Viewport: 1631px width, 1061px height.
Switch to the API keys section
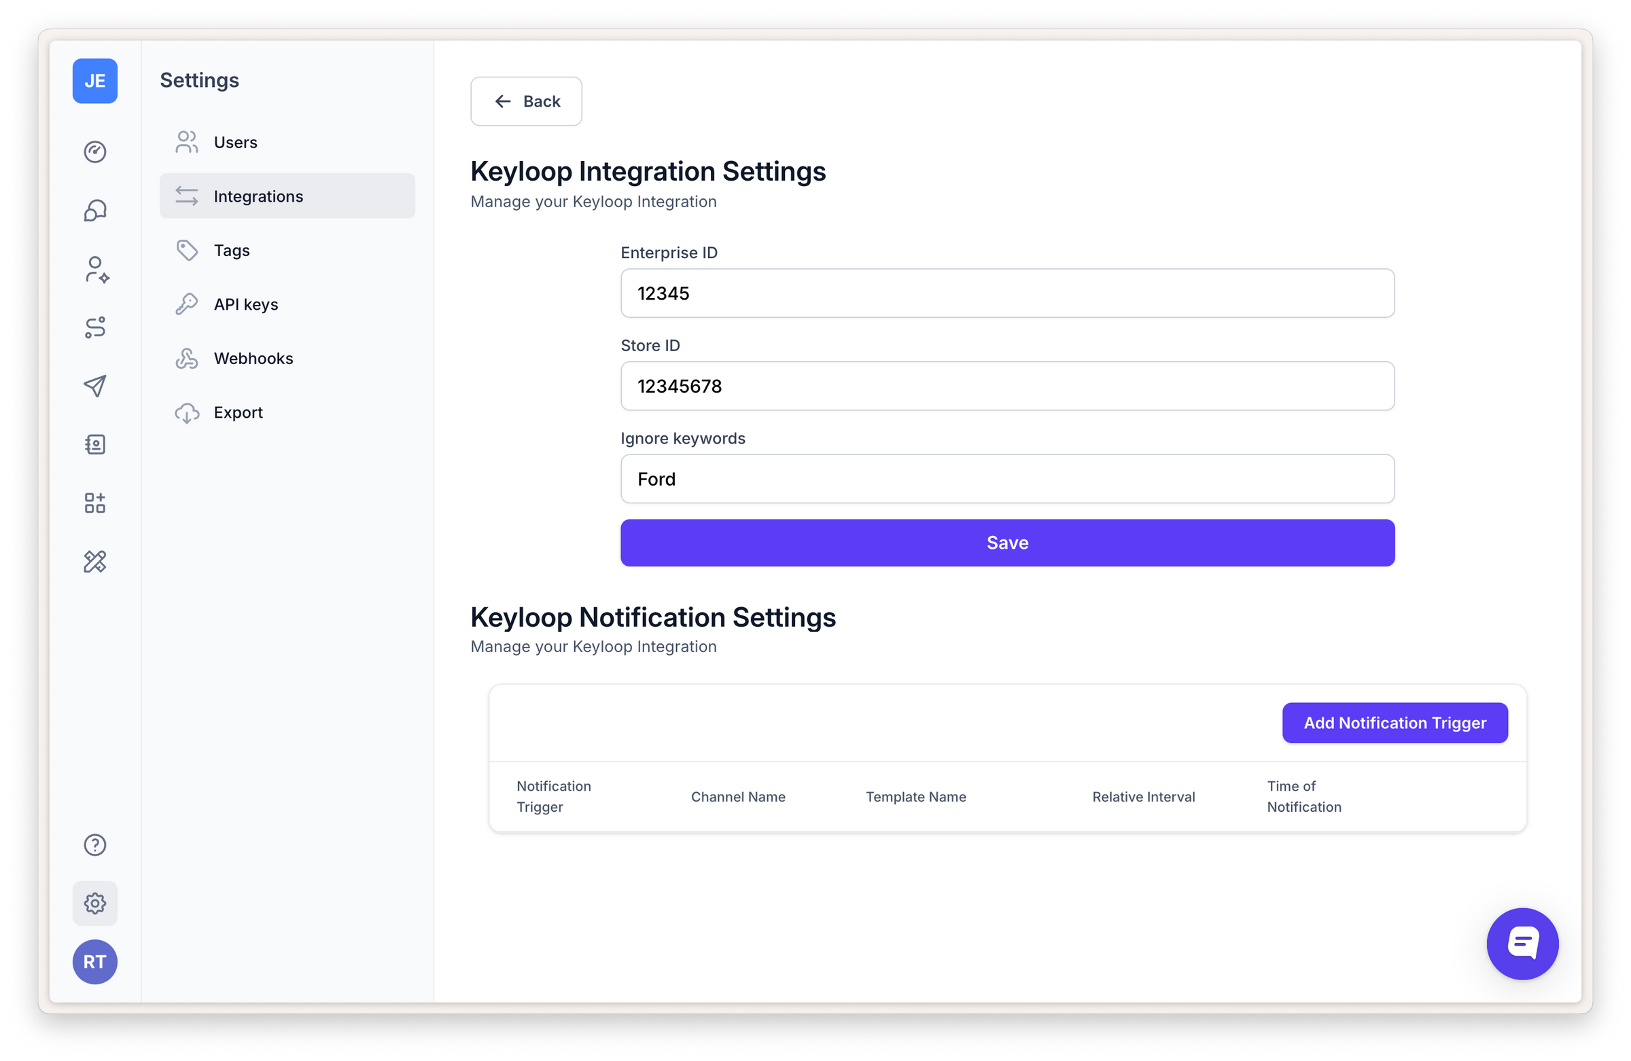point(245,304)
